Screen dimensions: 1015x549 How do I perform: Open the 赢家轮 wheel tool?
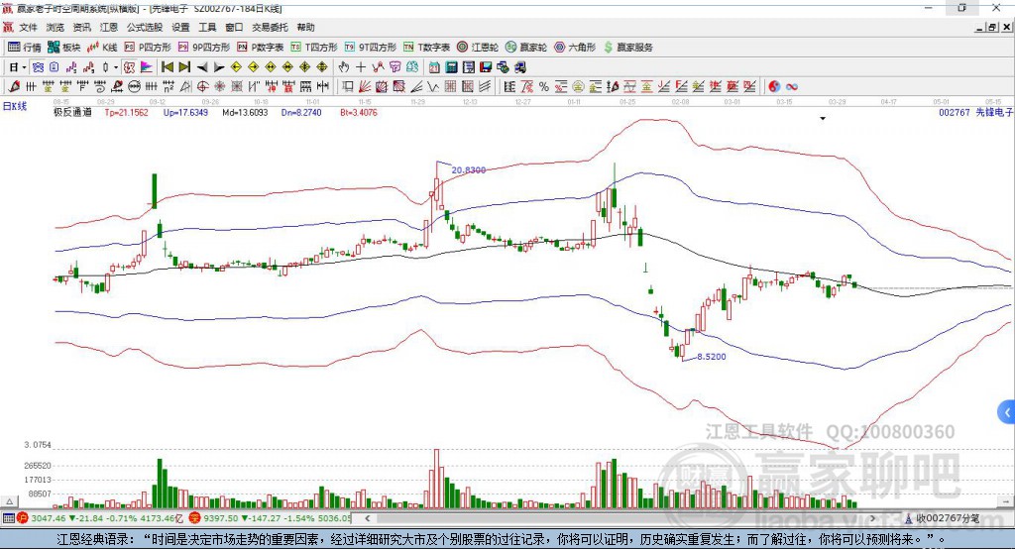(x=526, y=48)
